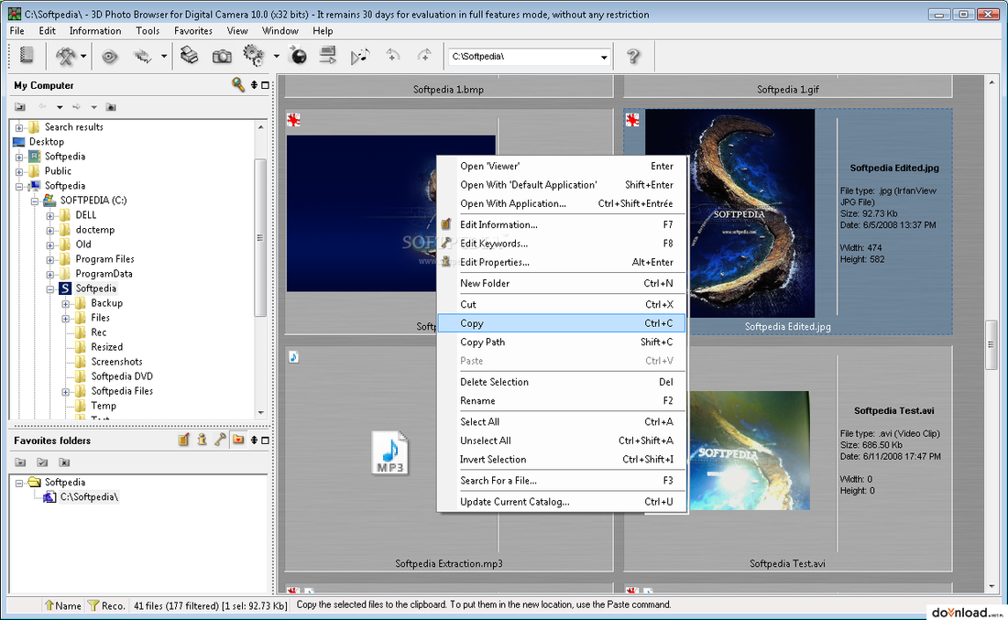Choose Copy from the context menu
This screenshot has width=1008, height=620.
click(561, 323)
